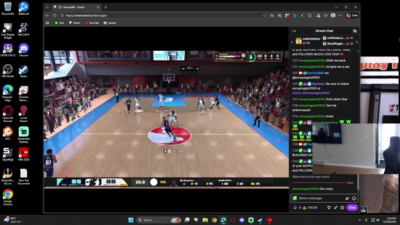
Task: Open chat settings gear
Action: click(342, 207)
